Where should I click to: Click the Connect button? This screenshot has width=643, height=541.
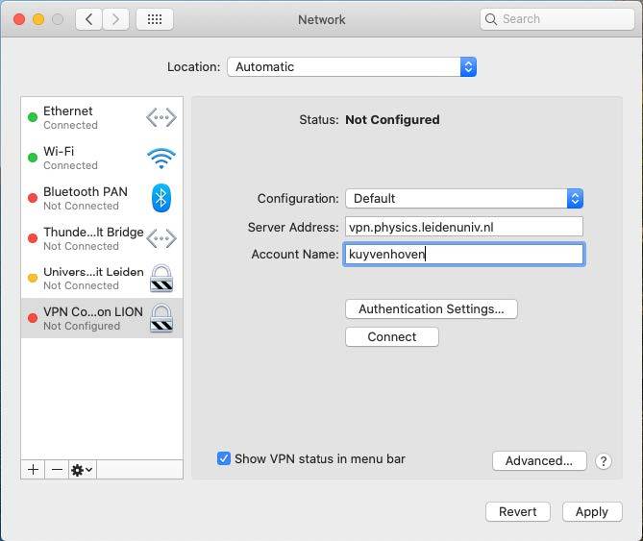tap(392, 336)
